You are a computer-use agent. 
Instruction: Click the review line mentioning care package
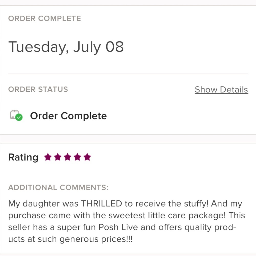pyautogui.click(x=127, y=216)
